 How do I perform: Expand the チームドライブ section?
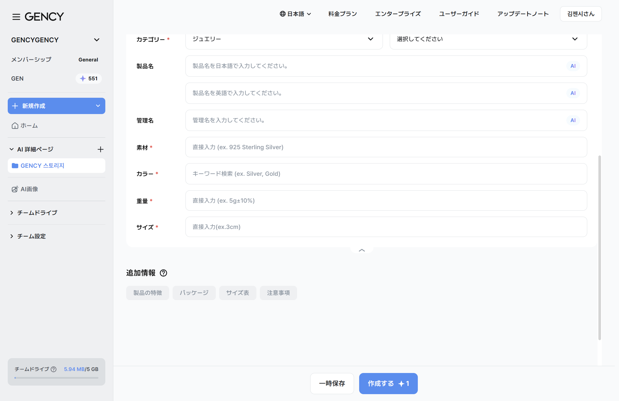[12, 213]
